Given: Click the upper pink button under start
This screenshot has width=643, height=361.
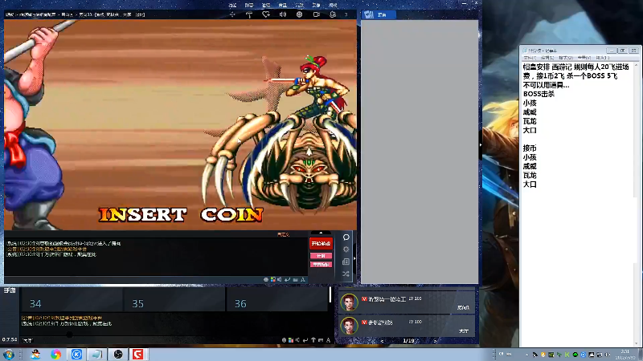Looking at the screenshot, I should tap(321, 256).
